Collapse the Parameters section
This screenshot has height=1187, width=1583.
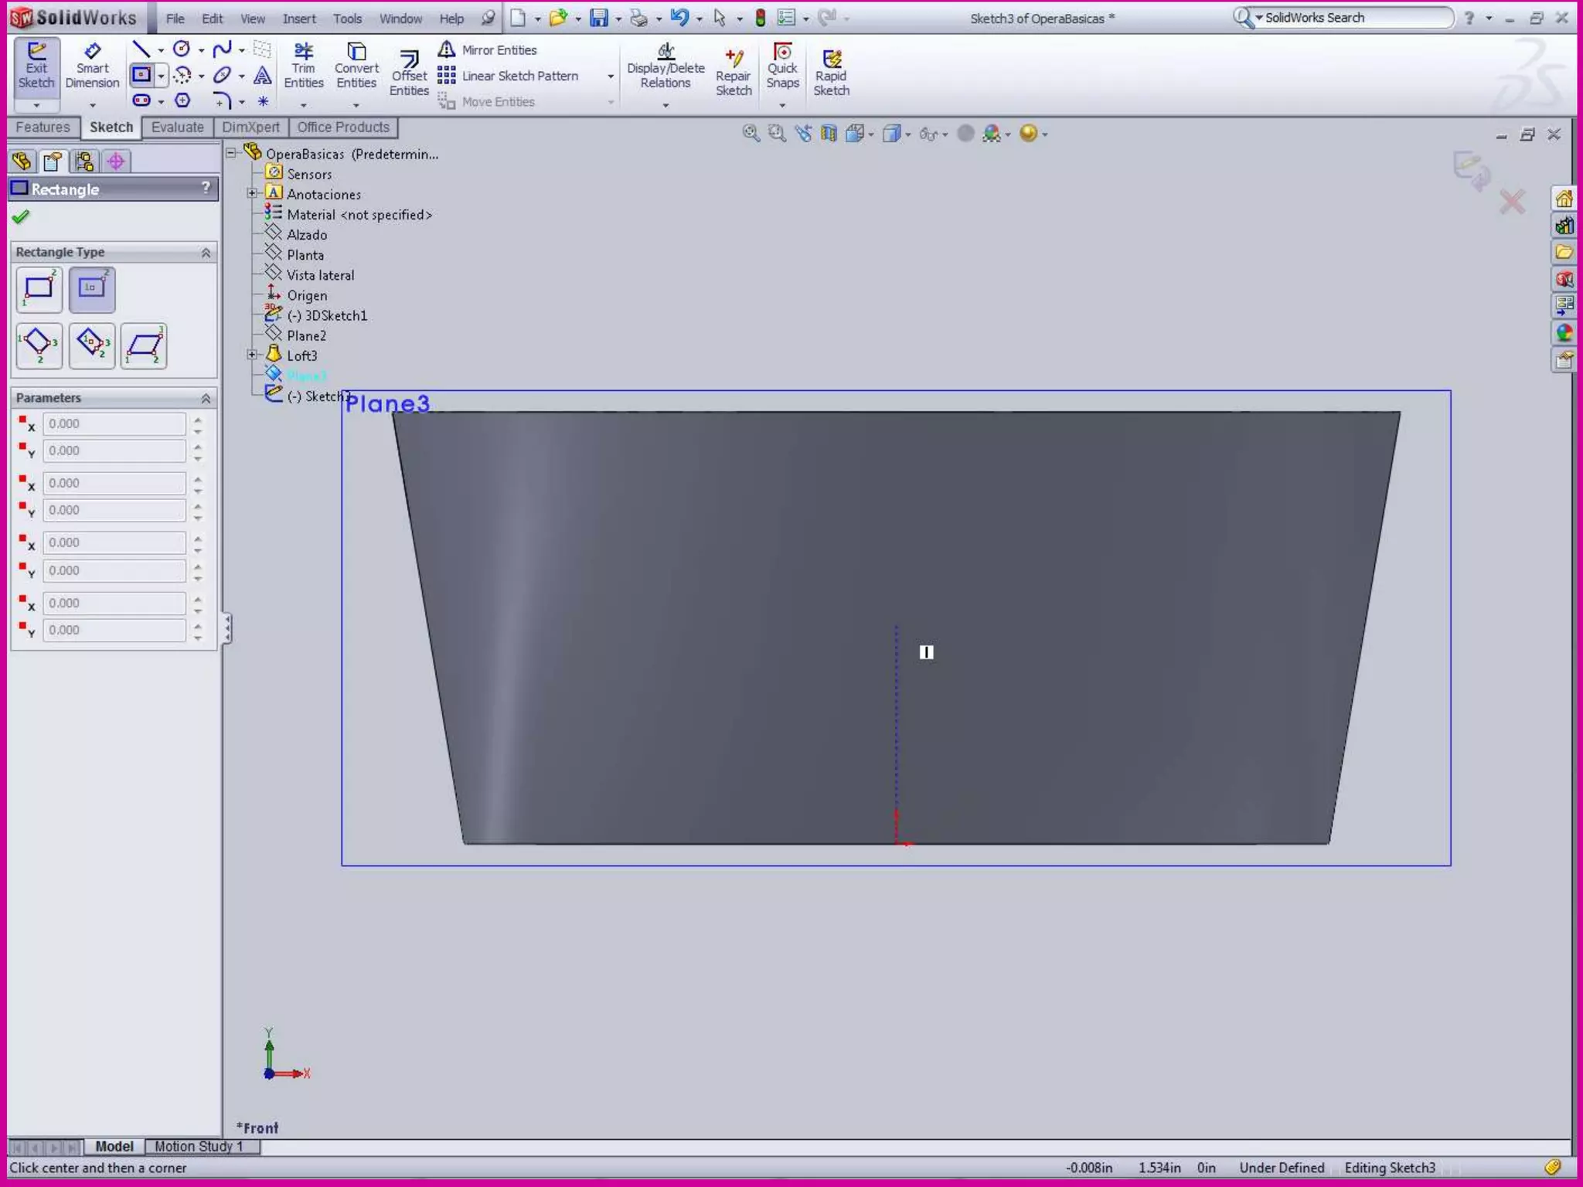(206, 398)
